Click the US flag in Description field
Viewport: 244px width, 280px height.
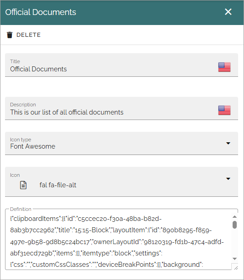224,110
